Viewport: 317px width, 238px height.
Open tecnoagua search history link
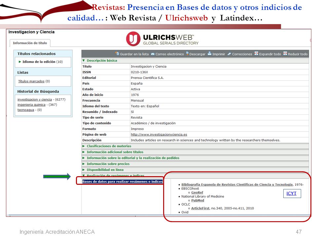point(26,110)
